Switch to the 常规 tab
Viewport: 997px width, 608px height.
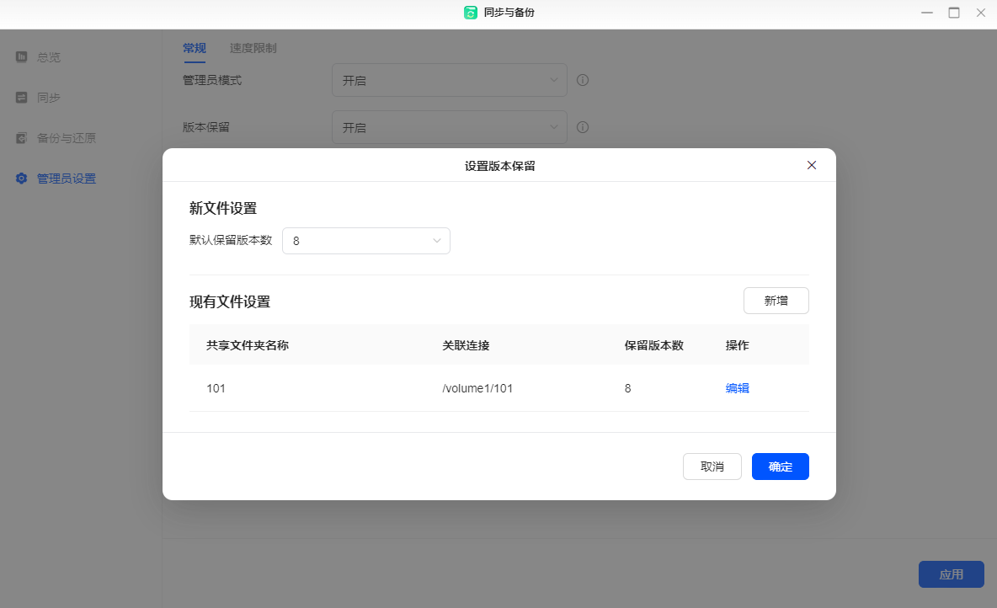coord(195,48)
